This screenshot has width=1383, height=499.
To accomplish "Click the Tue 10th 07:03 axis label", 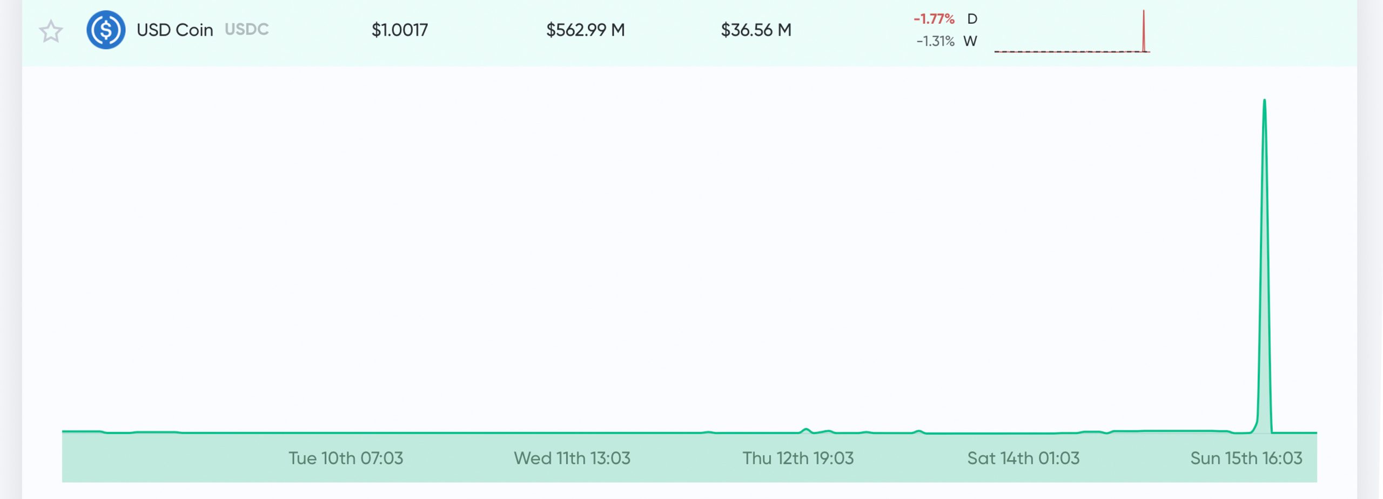I will pyautogui.click(x=346, y=457).
